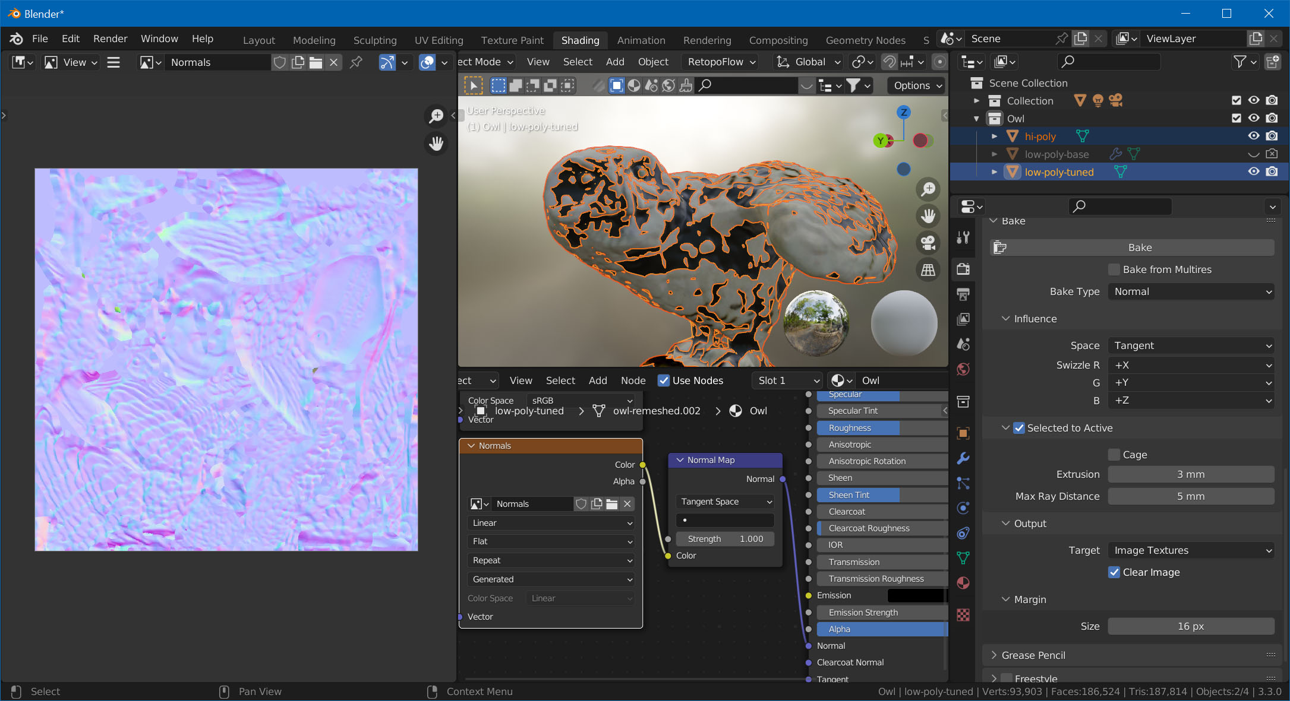Uncheck Clear Image
Screen dimensions: 1290x701
[1114, 572]
